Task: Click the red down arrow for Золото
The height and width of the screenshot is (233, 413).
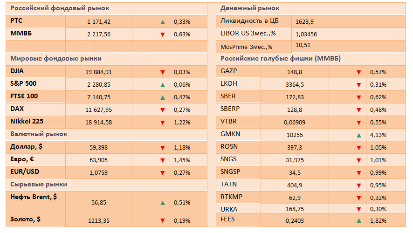Action: [x=162, y=220]
